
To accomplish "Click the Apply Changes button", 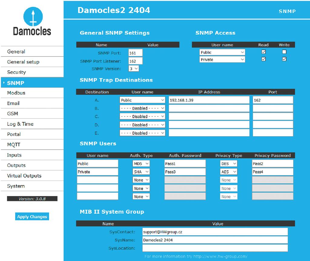I will [32, 216].
